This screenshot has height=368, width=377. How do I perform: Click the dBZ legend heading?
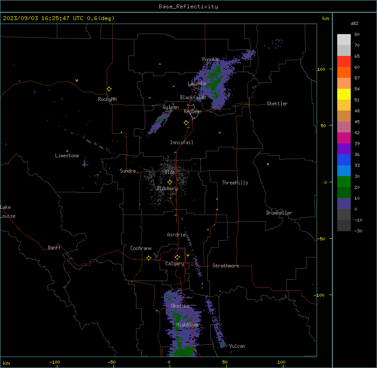[x=354, y=23]
